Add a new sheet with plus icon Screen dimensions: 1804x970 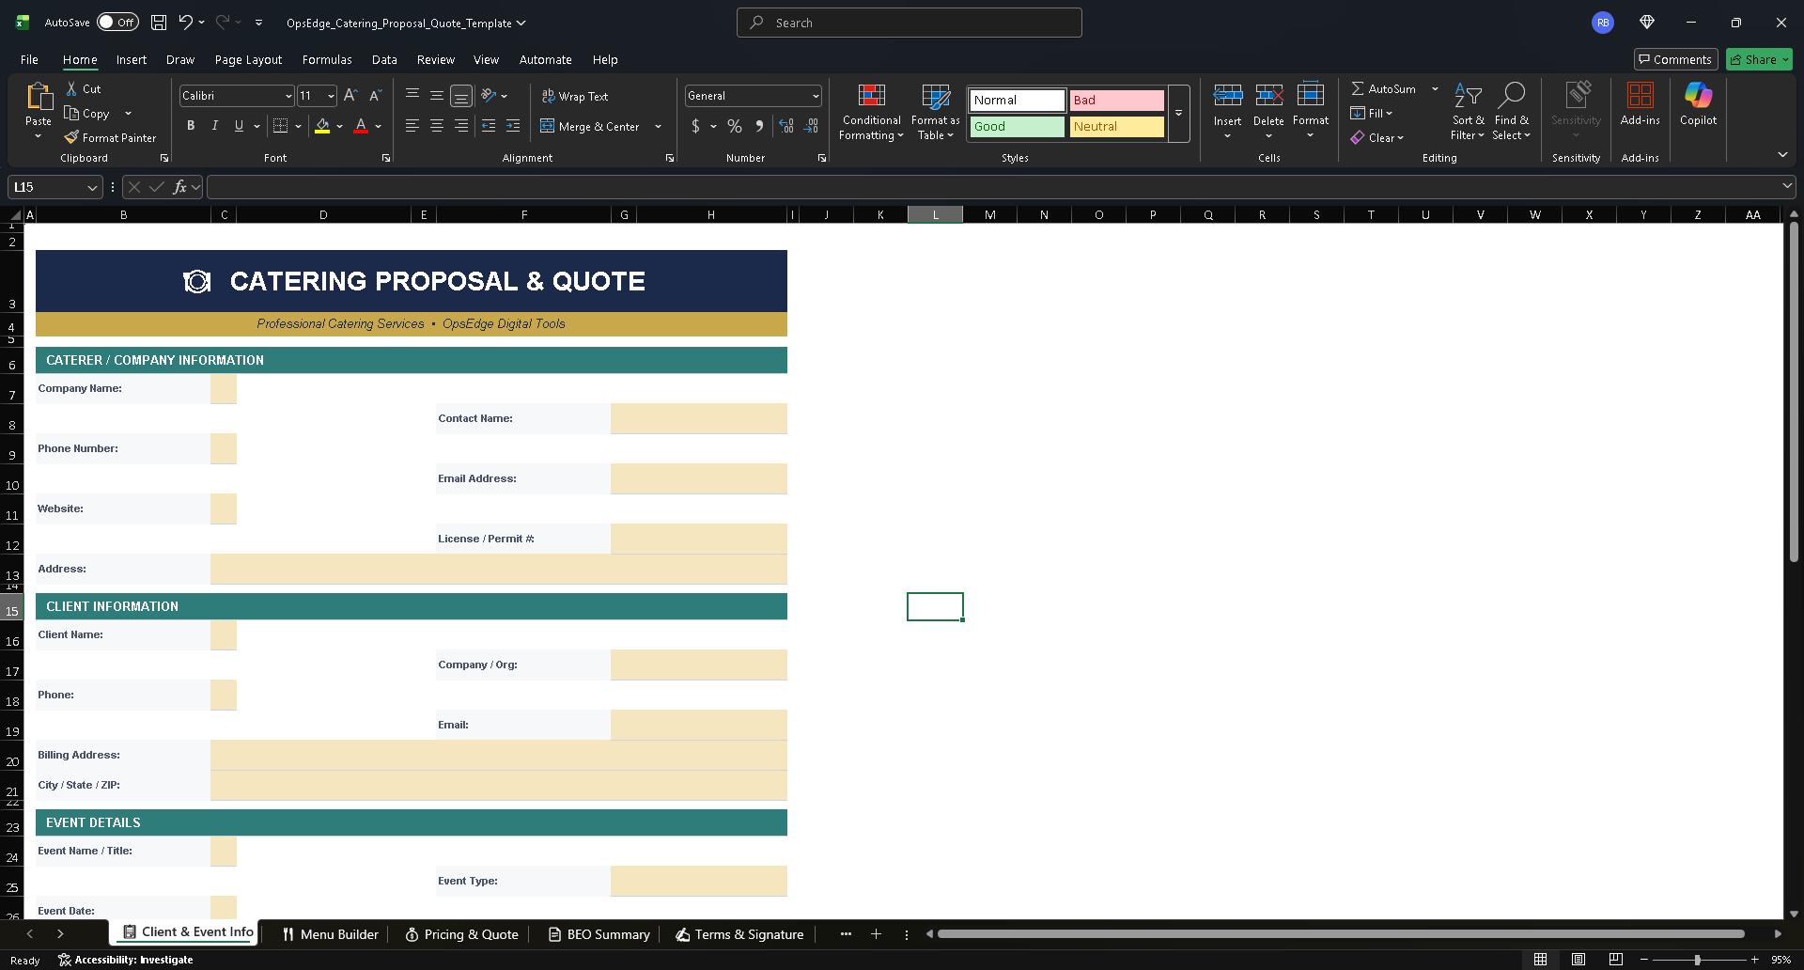click(876, 934)
